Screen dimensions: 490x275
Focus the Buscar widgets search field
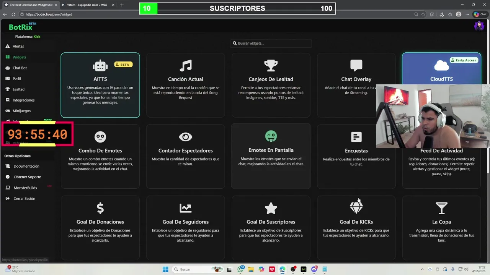click(271, 43)
